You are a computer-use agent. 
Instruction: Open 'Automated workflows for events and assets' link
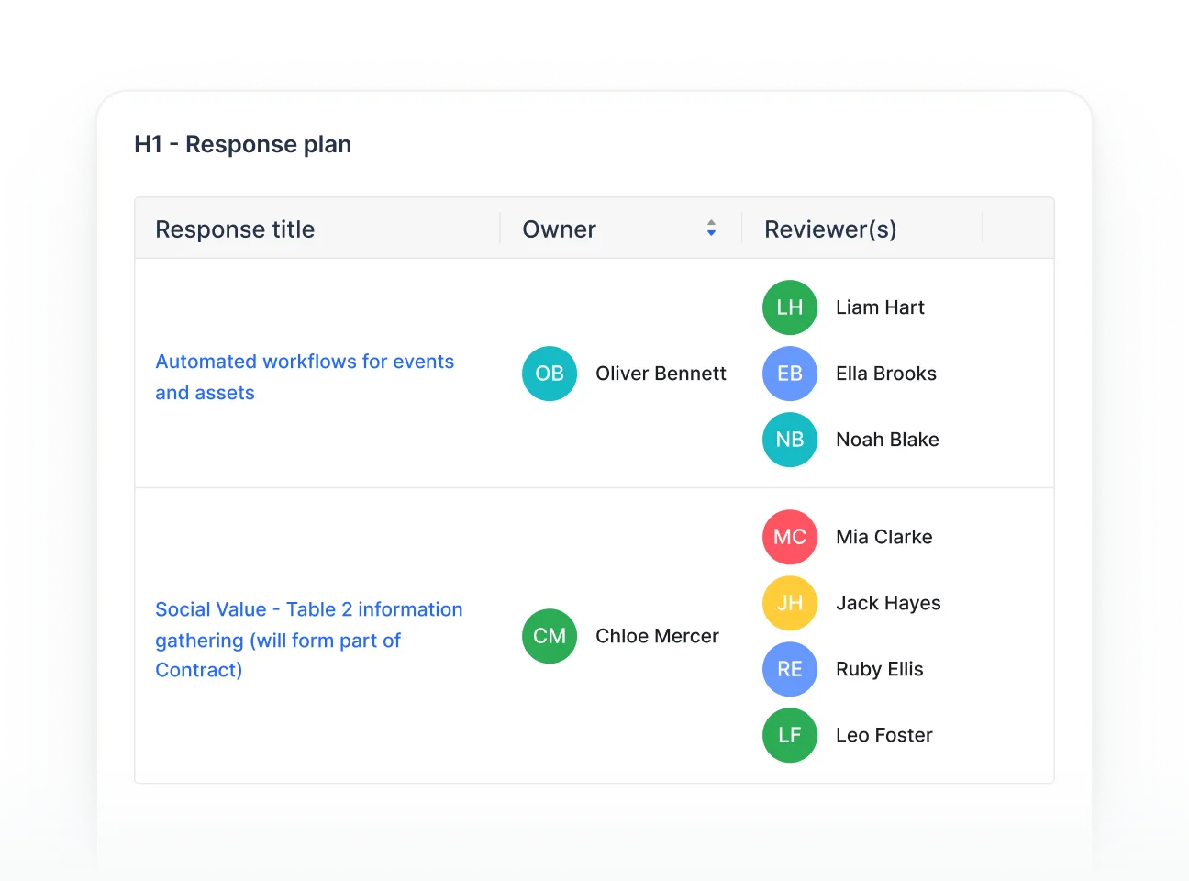(x=305, y=377)
